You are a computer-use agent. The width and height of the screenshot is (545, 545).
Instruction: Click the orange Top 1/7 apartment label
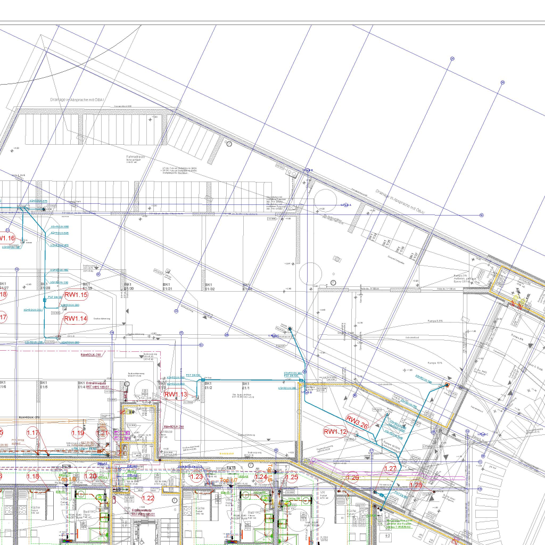(x=229, y=481)
